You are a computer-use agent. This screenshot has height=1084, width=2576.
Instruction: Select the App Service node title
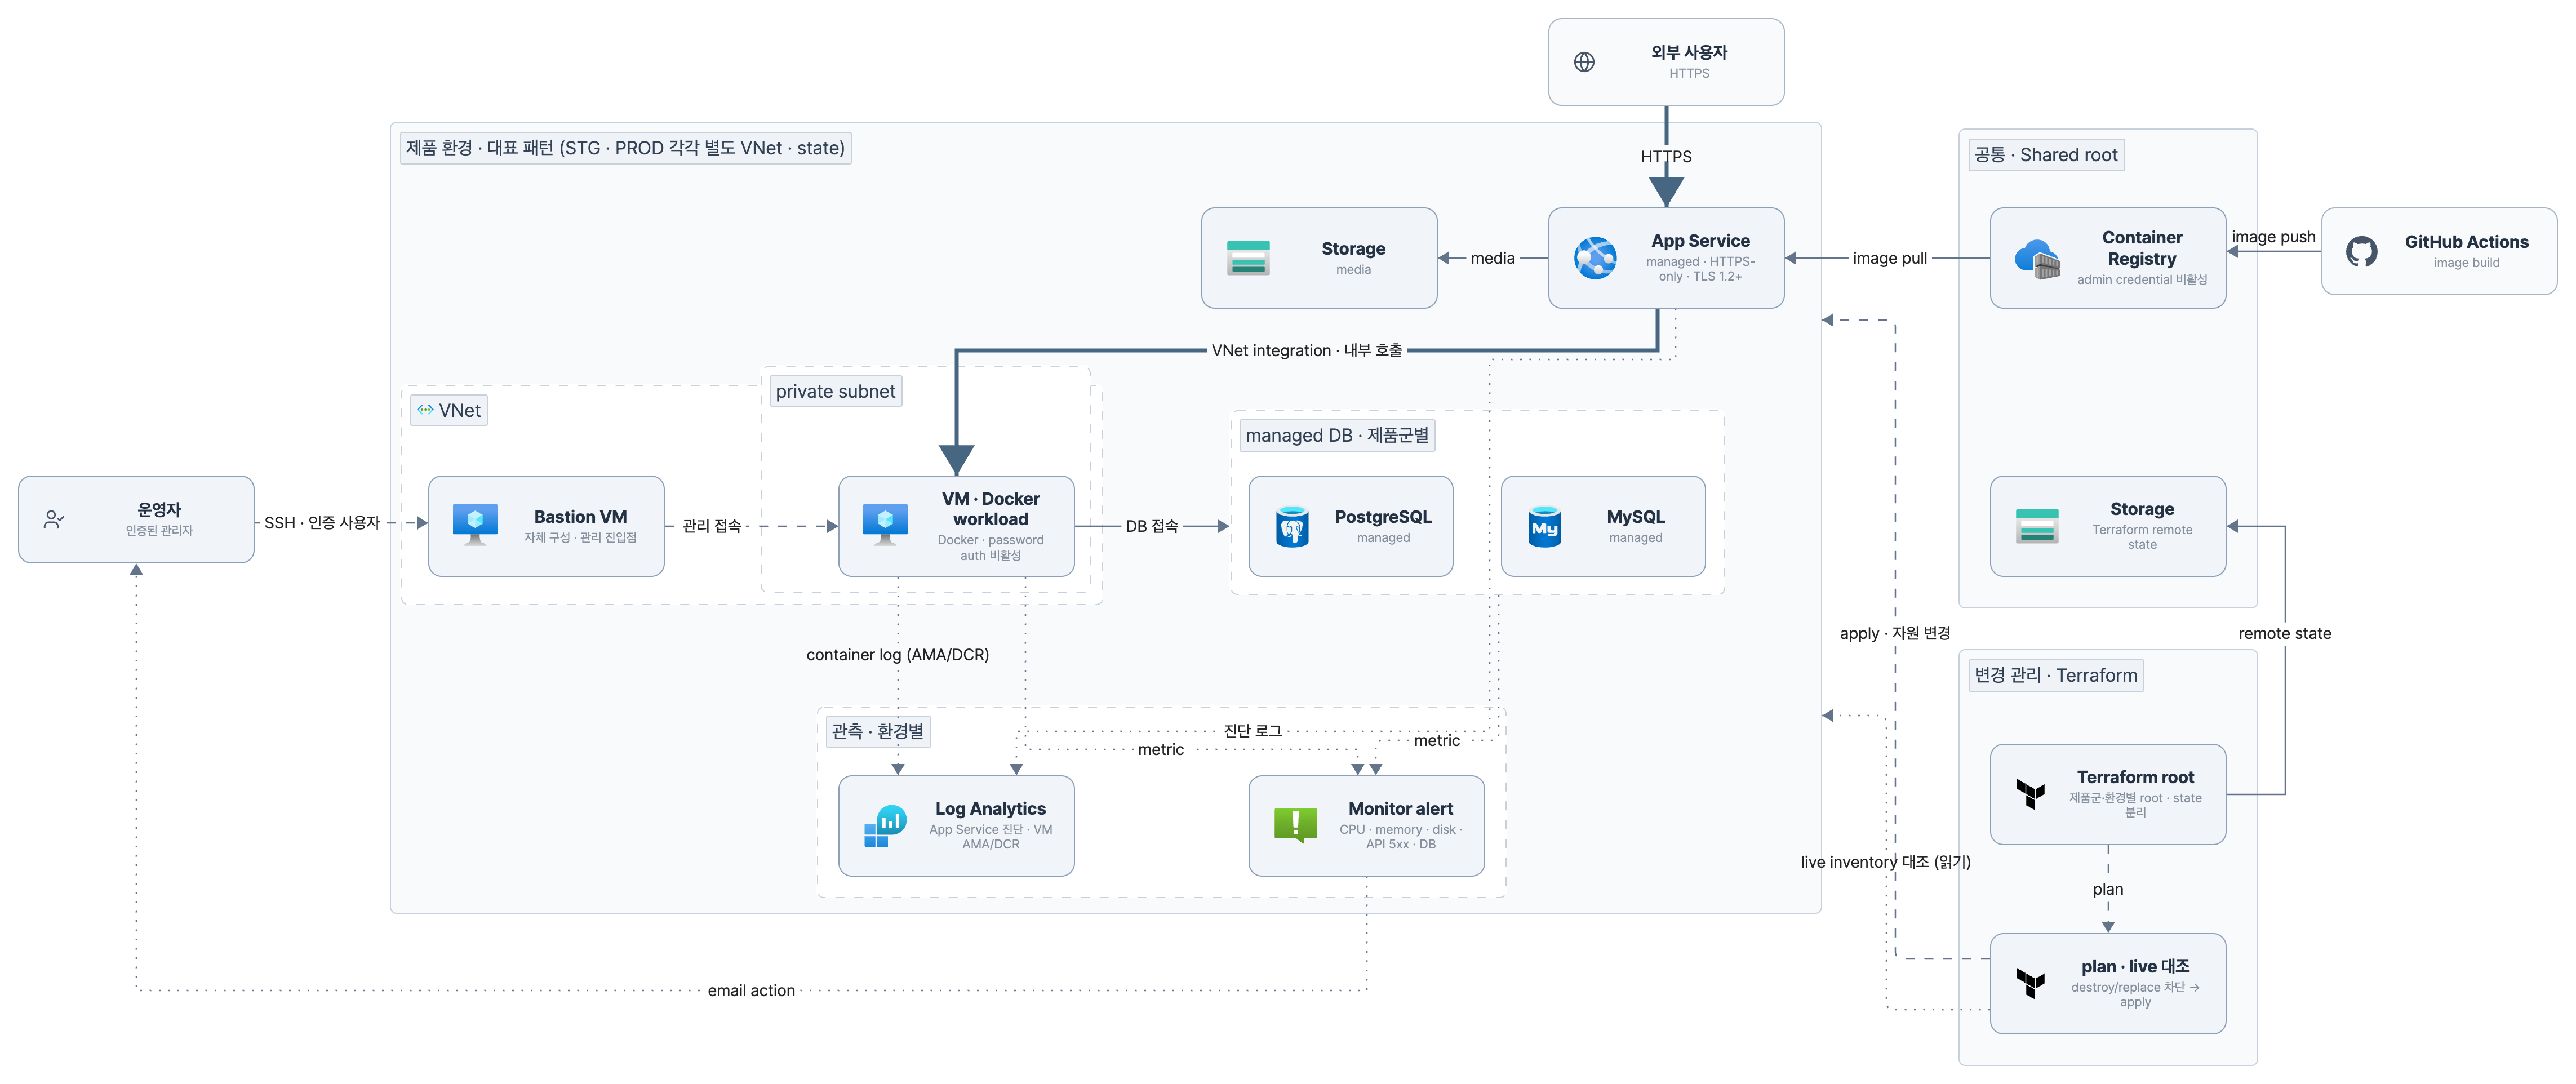click(x=1700, y=241)
